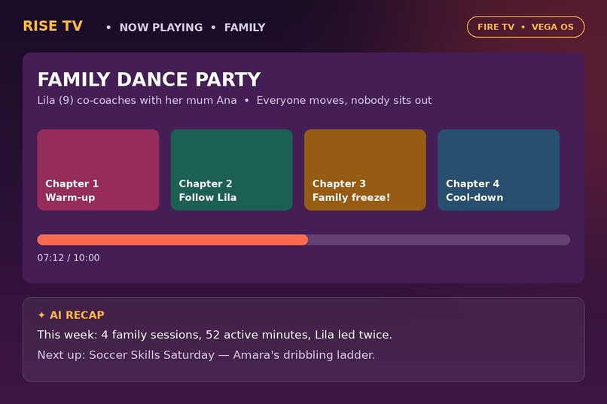This screenshot has width=607, height=404.
Task: Click the FAMILY DANCE PARTY title
Action: pyautogui.click(x=149, y=79)
